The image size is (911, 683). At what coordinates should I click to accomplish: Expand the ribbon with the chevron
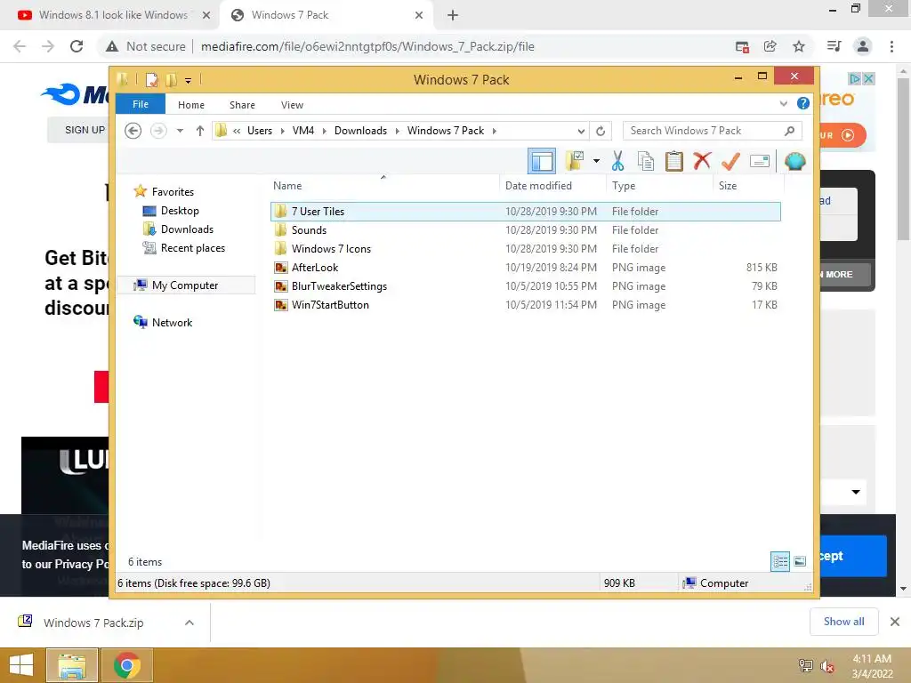coord(783,104)
